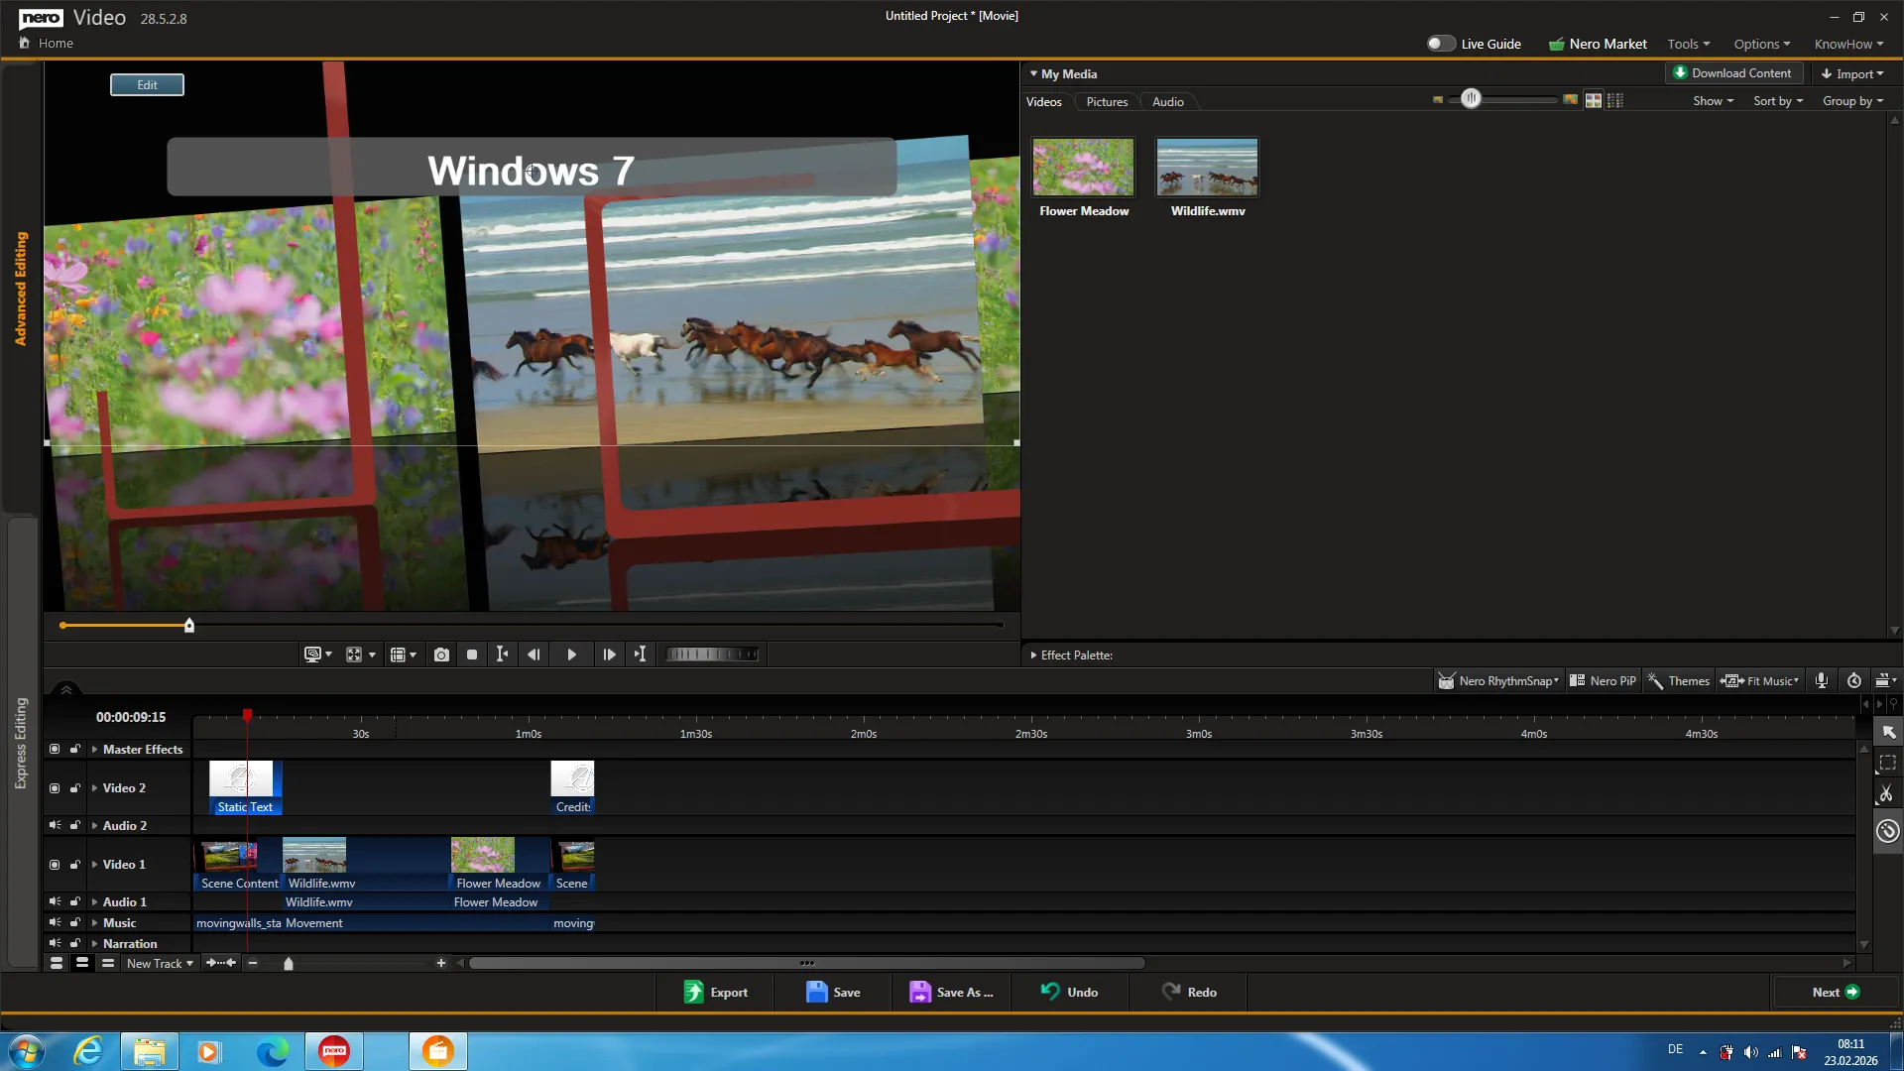The width and height of the screenshot is (1904, 1071).
Task: Mute the Audio 1 track
Action: [x=55, y=901]
